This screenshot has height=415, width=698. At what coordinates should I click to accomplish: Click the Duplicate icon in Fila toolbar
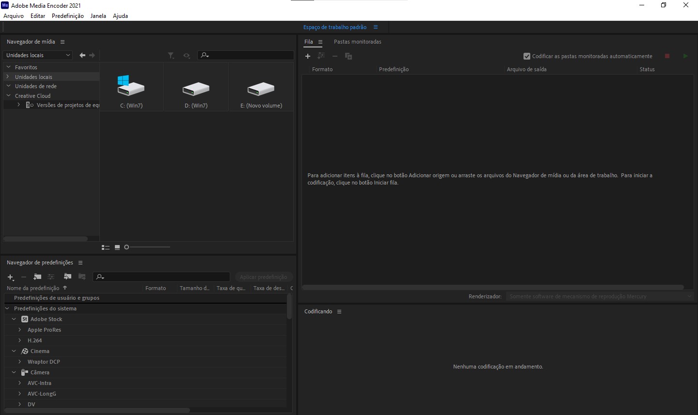[349, 56]
